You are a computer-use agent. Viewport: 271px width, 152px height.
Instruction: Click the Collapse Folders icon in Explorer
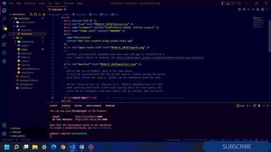tap(44, 14)
